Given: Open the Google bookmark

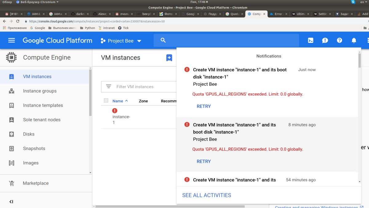Looking at the screenshot, I should [37, 28].
